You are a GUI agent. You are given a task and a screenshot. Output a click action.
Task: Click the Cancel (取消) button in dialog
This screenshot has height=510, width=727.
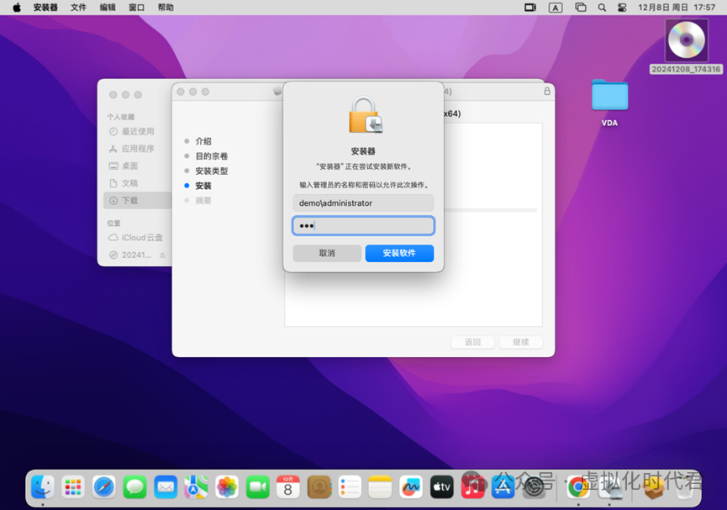327,253
